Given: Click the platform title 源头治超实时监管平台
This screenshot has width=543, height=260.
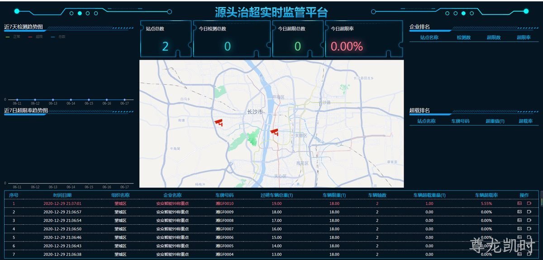Looking at the screenshot, I should point(271,12).
